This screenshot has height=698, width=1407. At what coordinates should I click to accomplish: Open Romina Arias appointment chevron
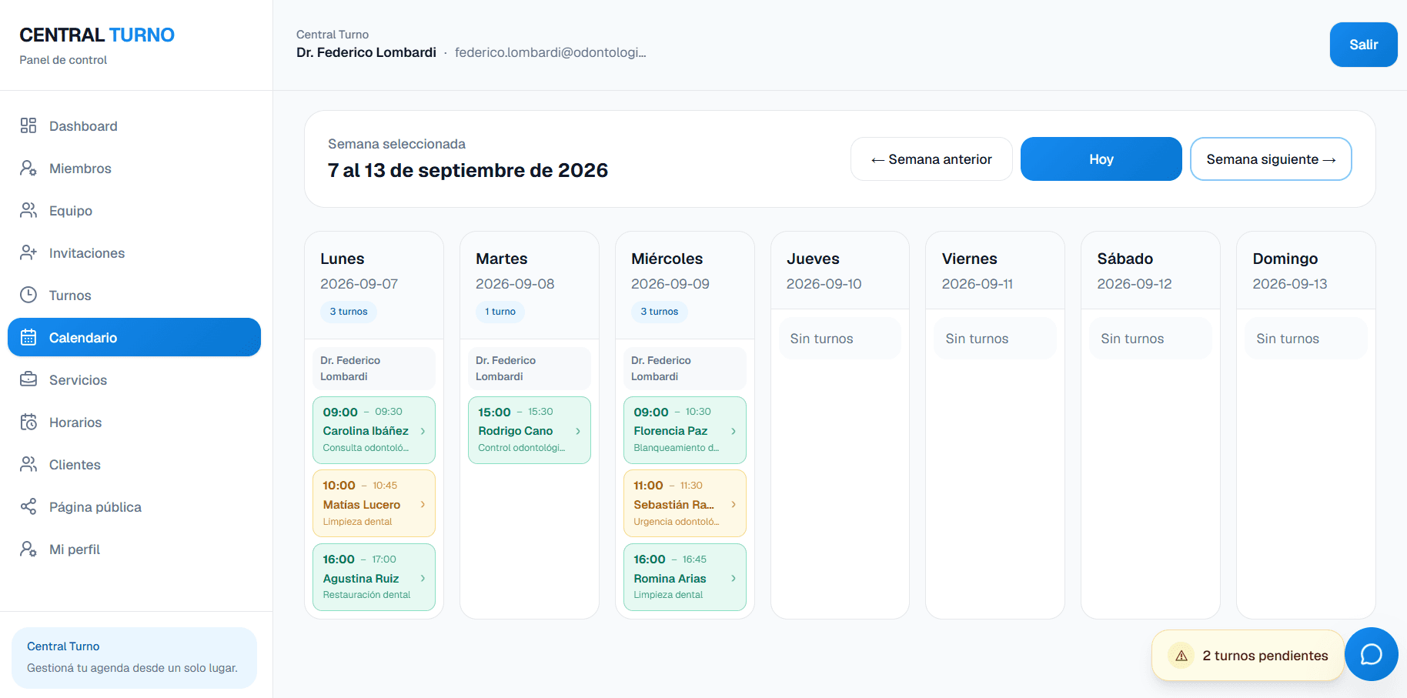[734, 578]
